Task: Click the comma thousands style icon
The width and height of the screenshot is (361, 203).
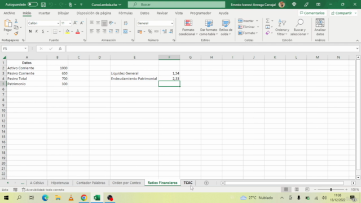Action: pyautogui.click(x=157, y=32)
